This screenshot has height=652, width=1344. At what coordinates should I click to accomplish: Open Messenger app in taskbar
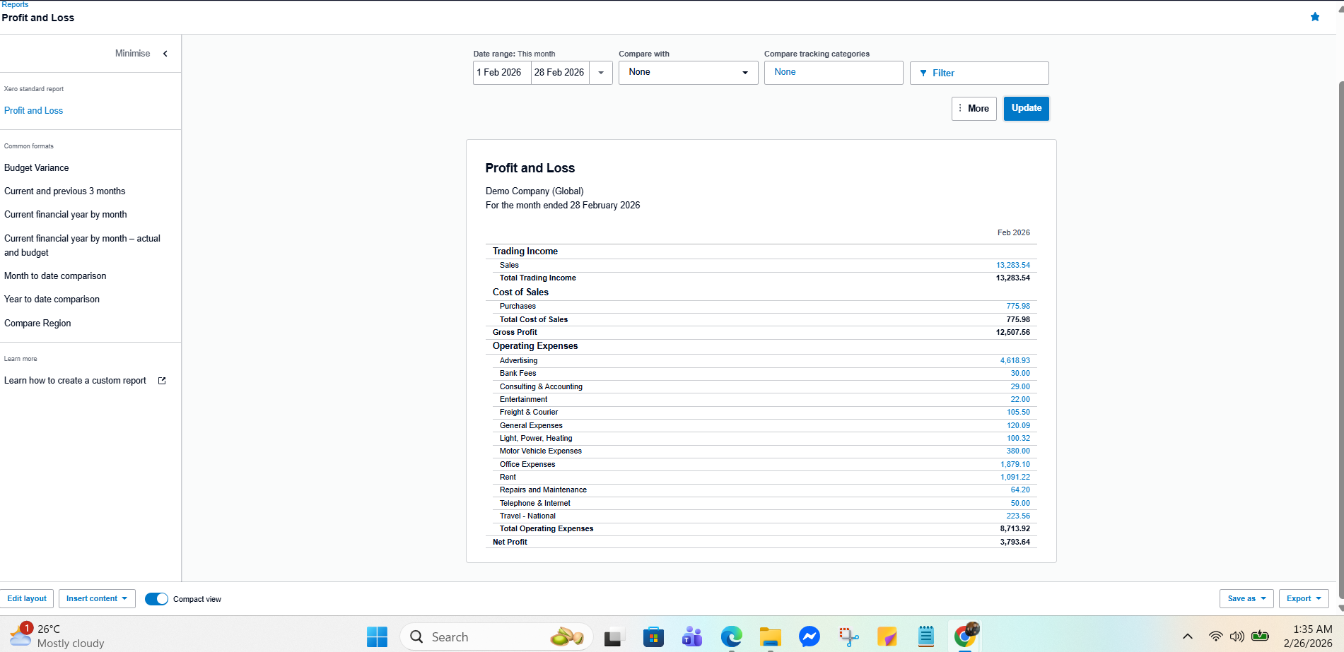pyautogui.click(x=809, y=636)
